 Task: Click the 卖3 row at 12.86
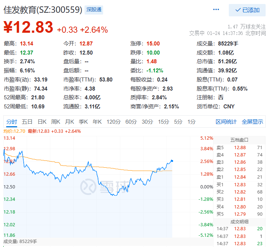[x=239, y=162]
